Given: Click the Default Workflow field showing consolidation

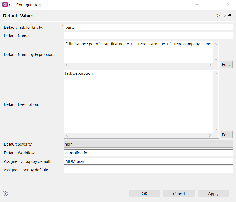Looking at the screenshot, I should point(148,153).
